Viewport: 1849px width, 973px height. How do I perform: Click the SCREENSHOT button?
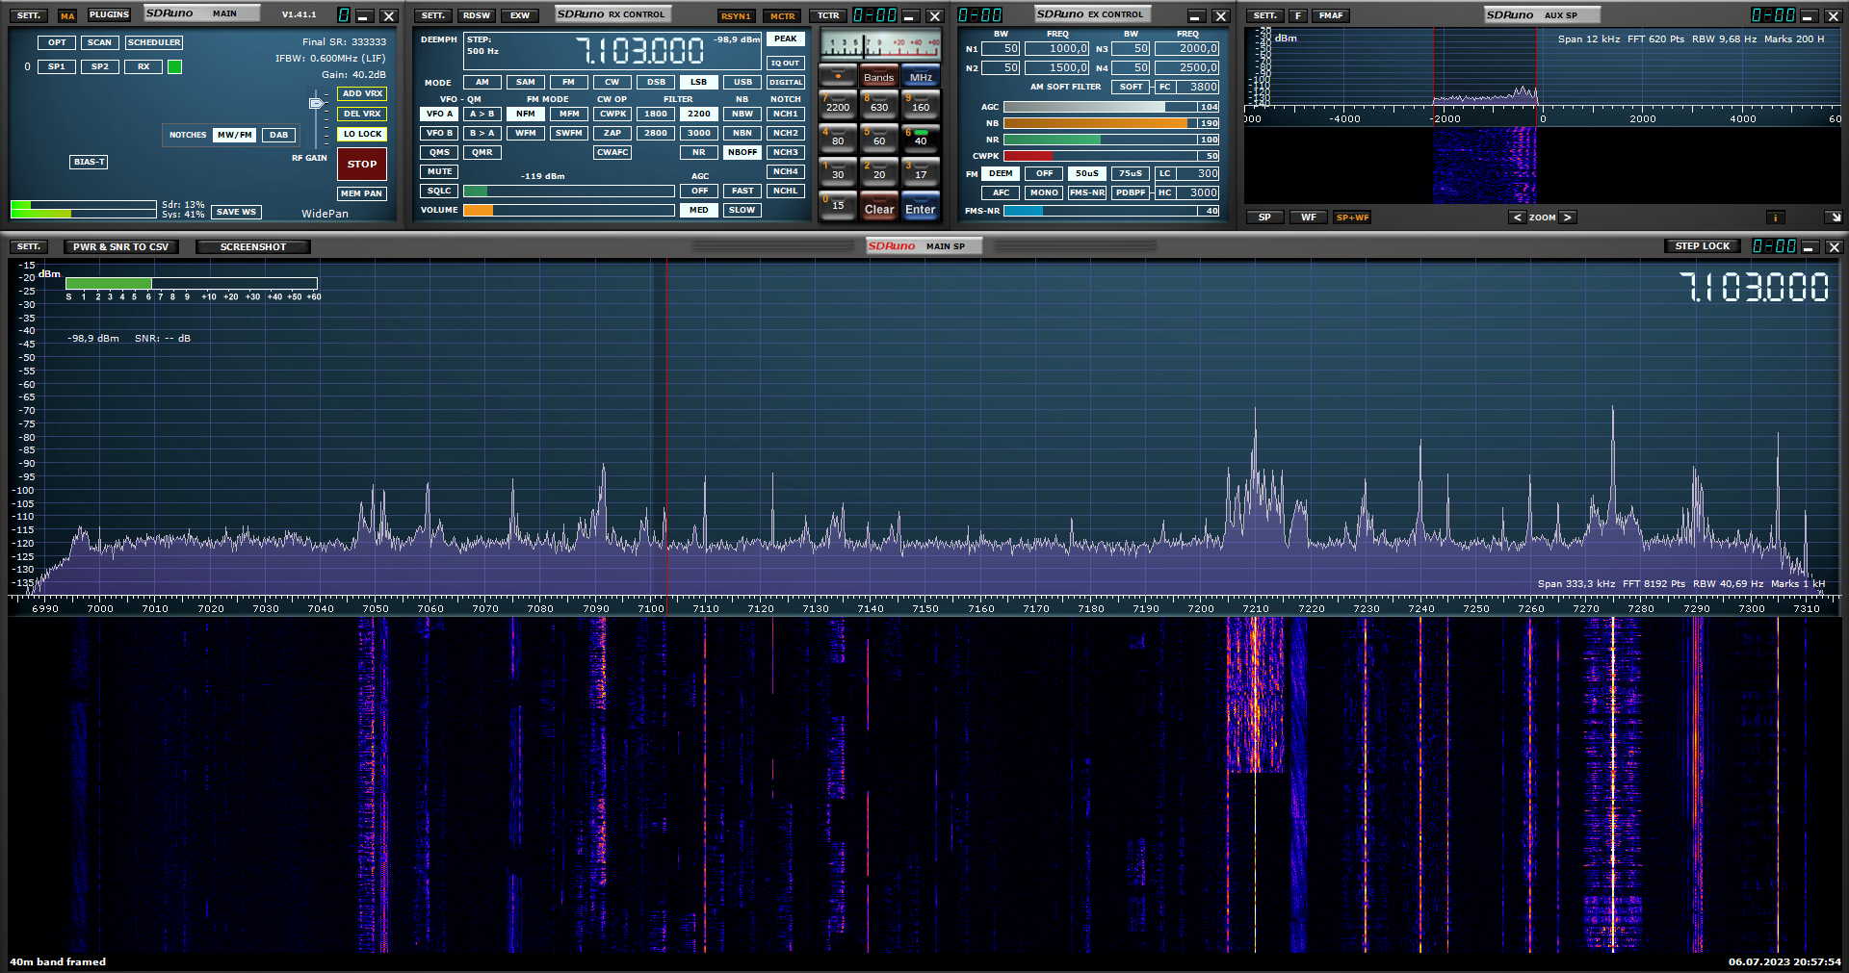(252, 247)
